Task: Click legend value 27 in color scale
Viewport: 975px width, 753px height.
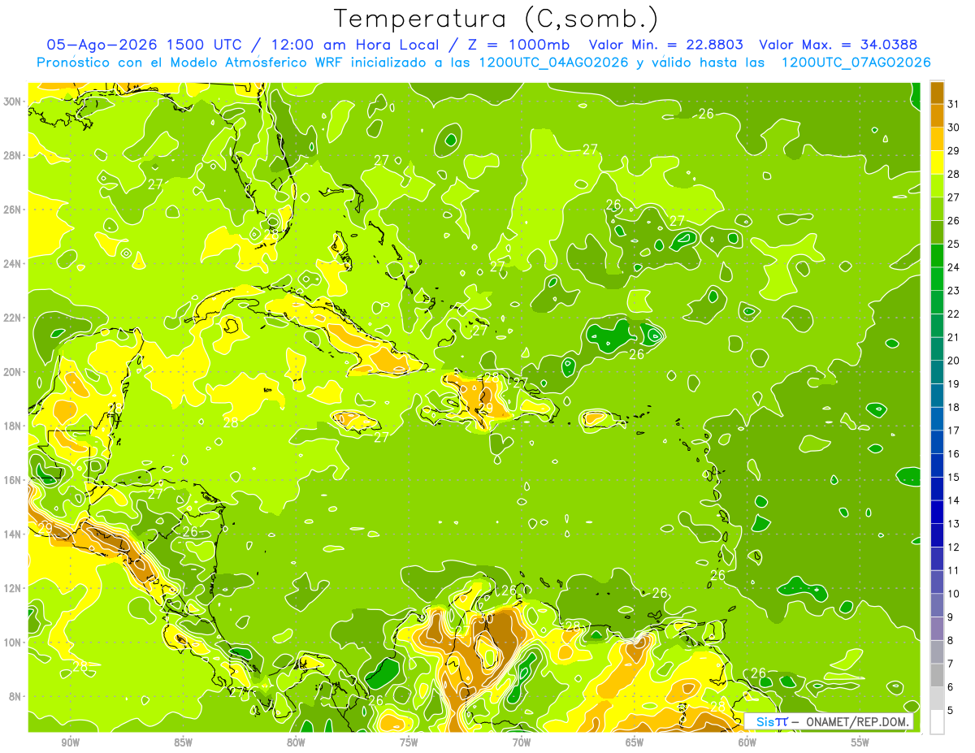Action: coord(954,197)
